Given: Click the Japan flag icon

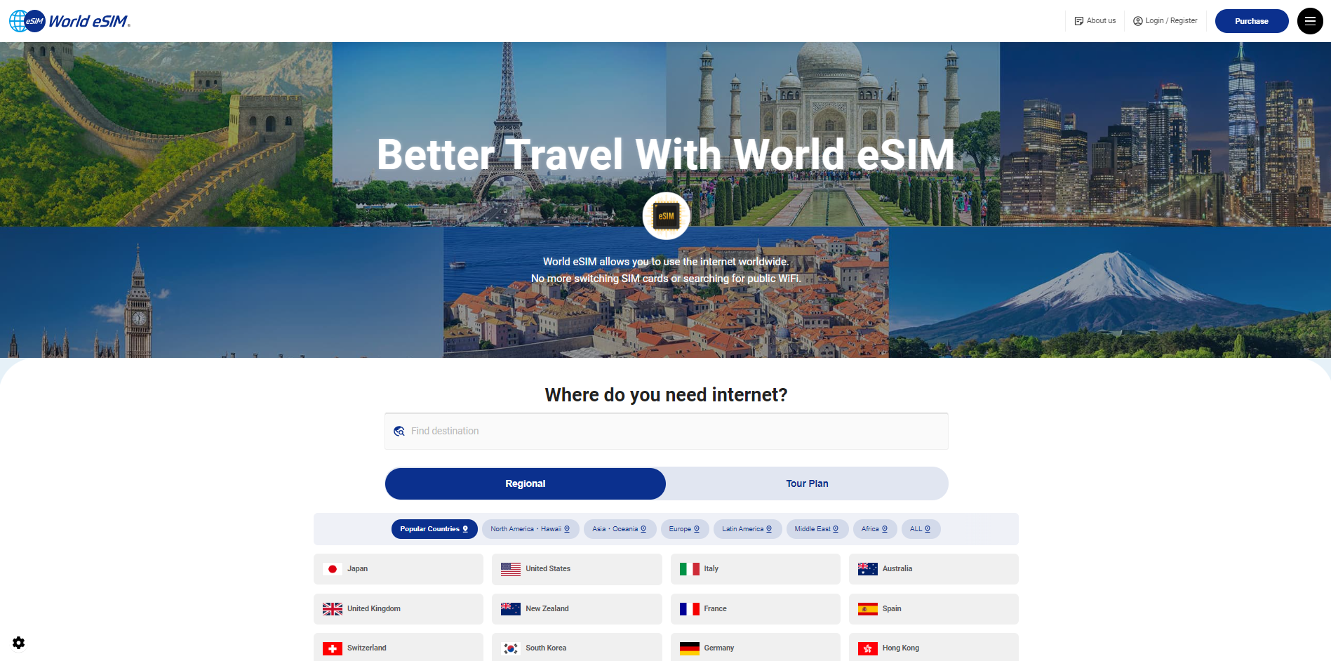Looking at the screenshot, I should coord(333,569).
